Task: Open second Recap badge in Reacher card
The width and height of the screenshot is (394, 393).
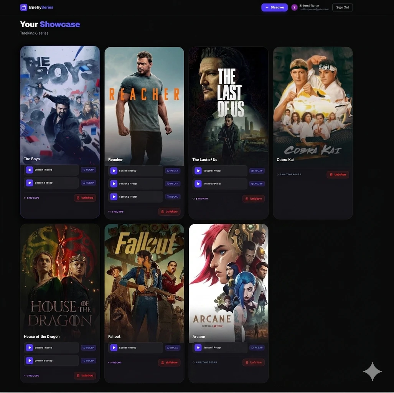Action: pyautogui.click(x=173, y=183)
